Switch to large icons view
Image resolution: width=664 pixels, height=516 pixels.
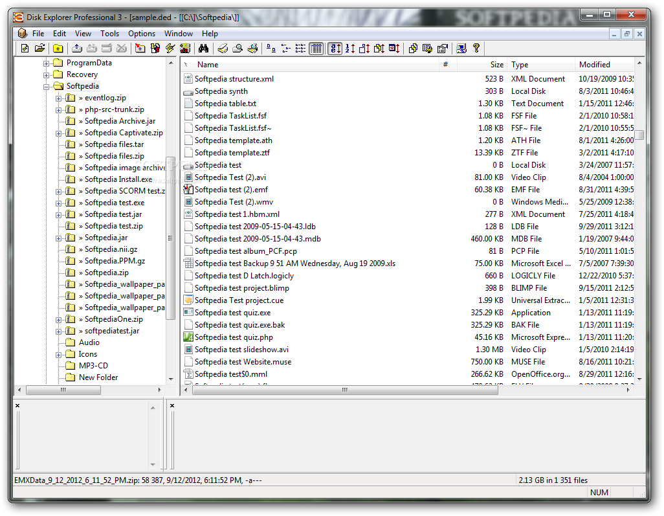271,49
